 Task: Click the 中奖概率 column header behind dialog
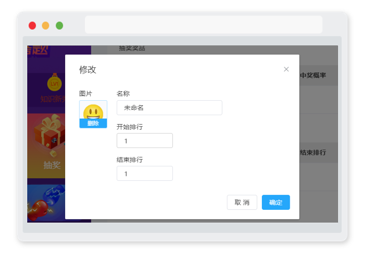[313, 75]
